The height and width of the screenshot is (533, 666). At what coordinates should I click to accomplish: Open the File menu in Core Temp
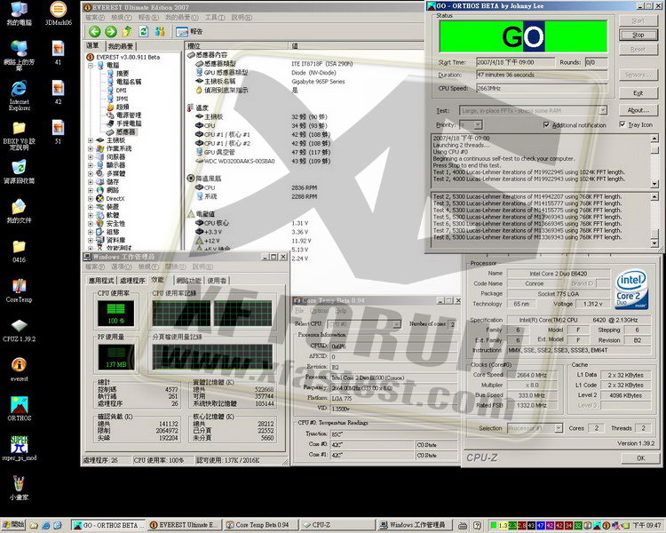pyautogui.click(x=300, y=311)
